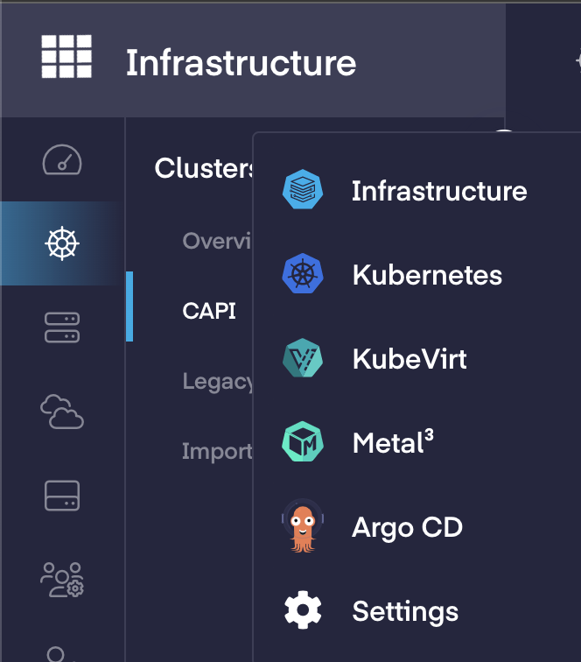Open the user management sidebar icon

[62, 579]
